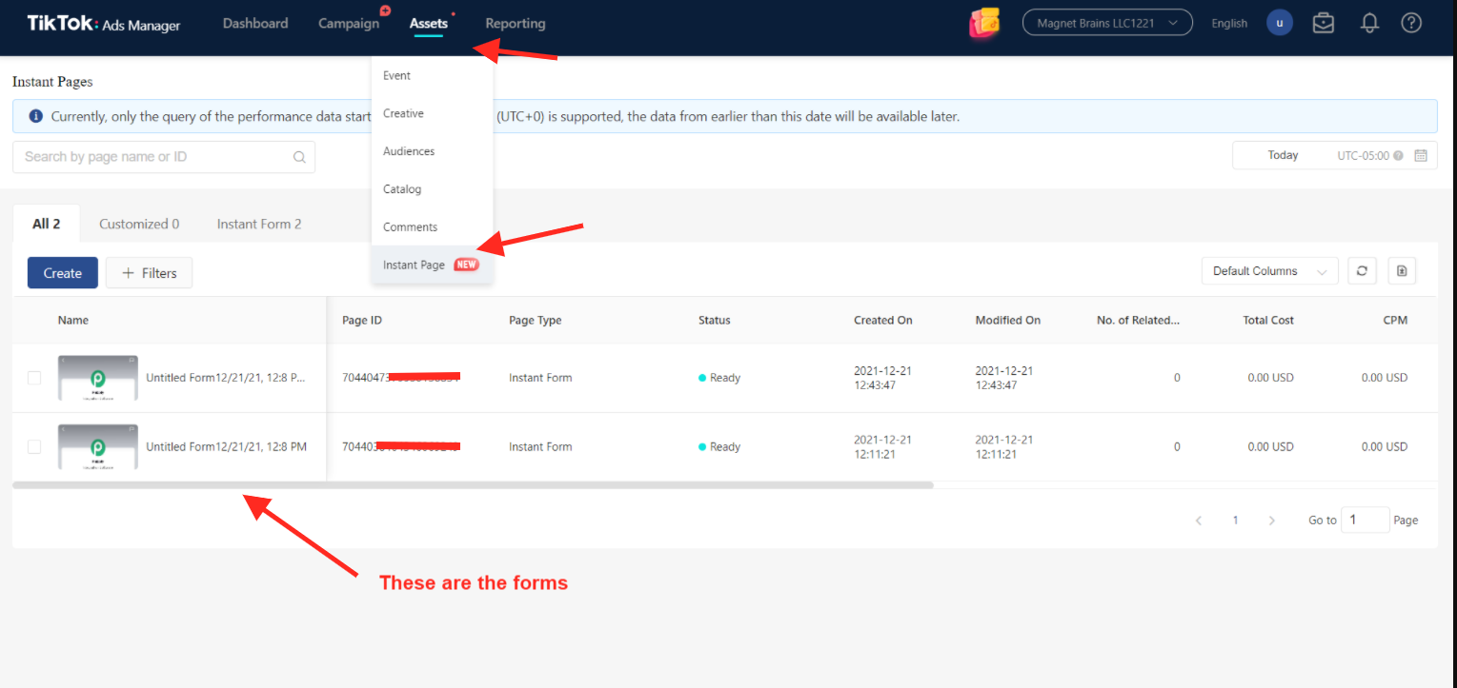This screenshot has width=1457, height=688.
Task: Expand the Magnet Brains LLC1221 account dropdown
Action: [1107, 23]
